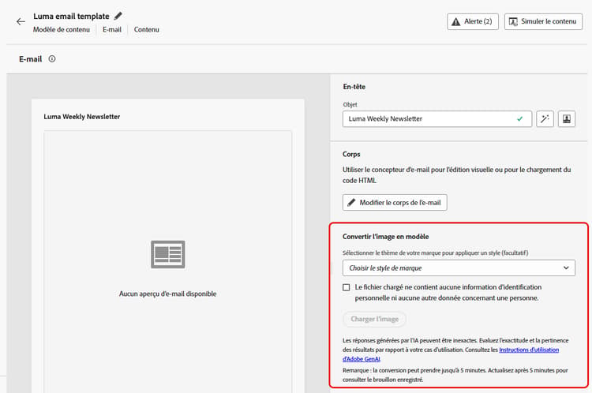The image size is (592, 393).
Task: Go back using the left arrow icon
Action: point(21,21)
